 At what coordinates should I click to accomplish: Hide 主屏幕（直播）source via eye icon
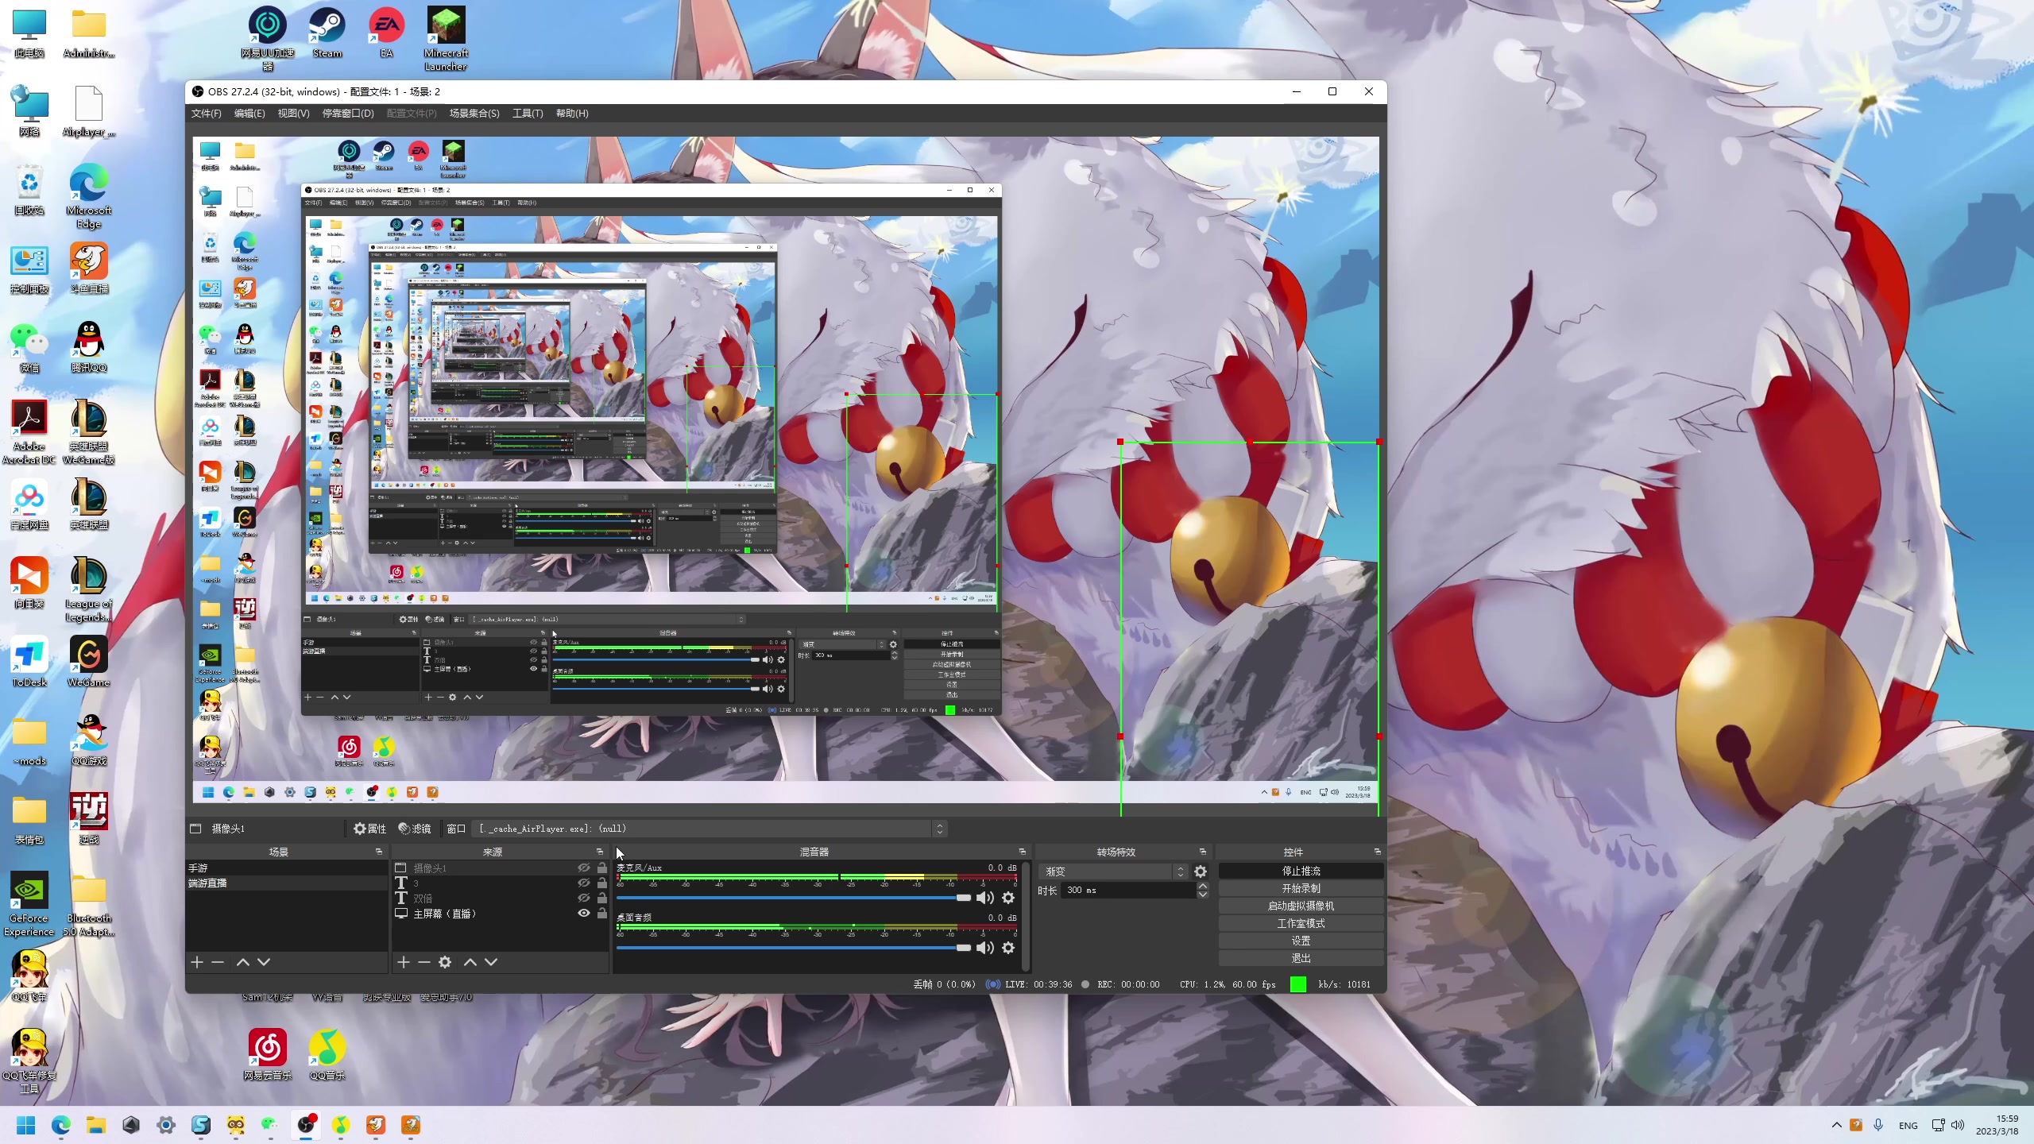coord(584,914)
